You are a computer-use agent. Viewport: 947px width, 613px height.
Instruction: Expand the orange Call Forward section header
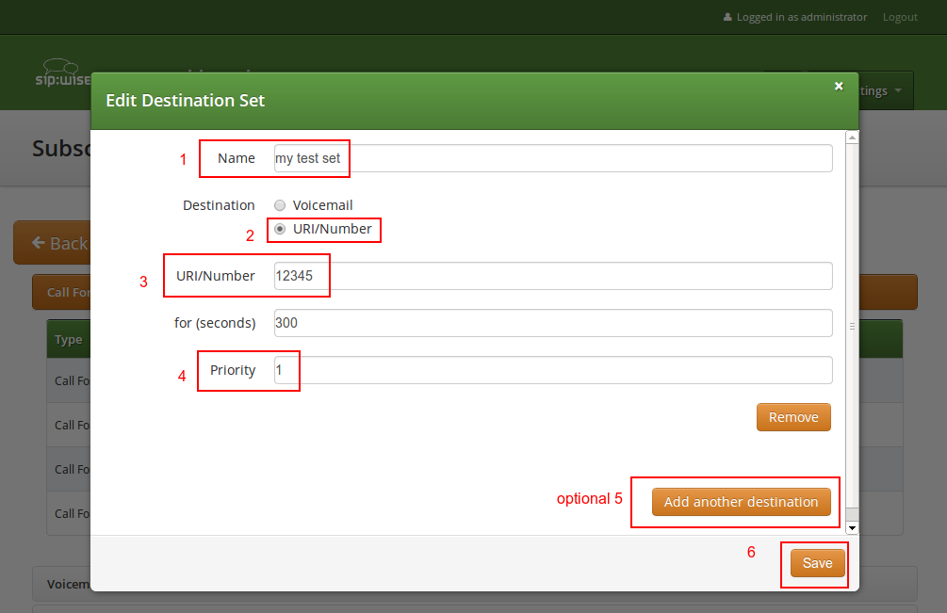62,292
